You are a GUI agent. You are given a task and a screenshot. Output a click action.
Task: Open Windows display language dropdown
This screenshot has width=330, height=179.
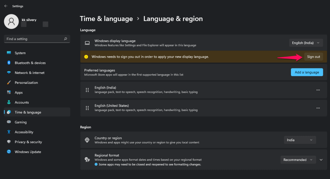tap(306, 43)
